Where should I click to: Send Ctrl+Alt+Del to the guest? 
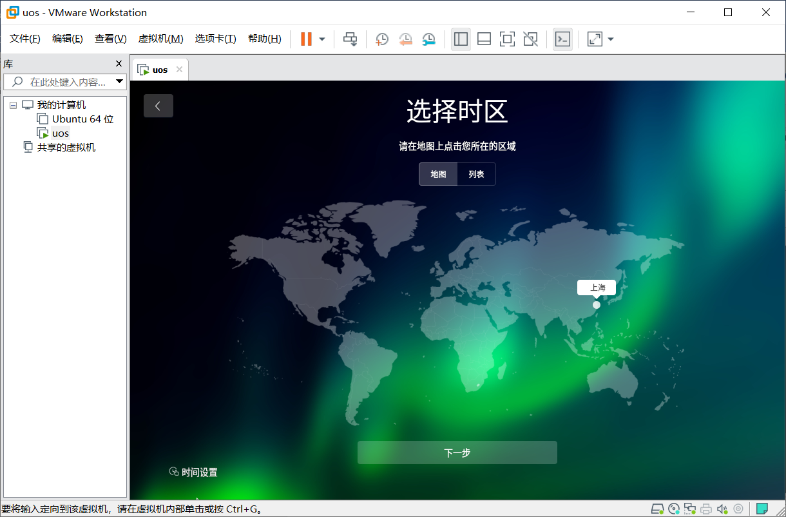[x=350, y=39]
